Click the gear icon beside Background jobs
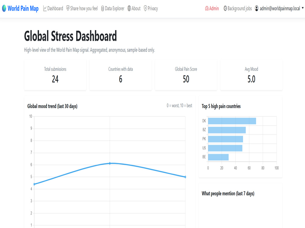 point(225,8)
